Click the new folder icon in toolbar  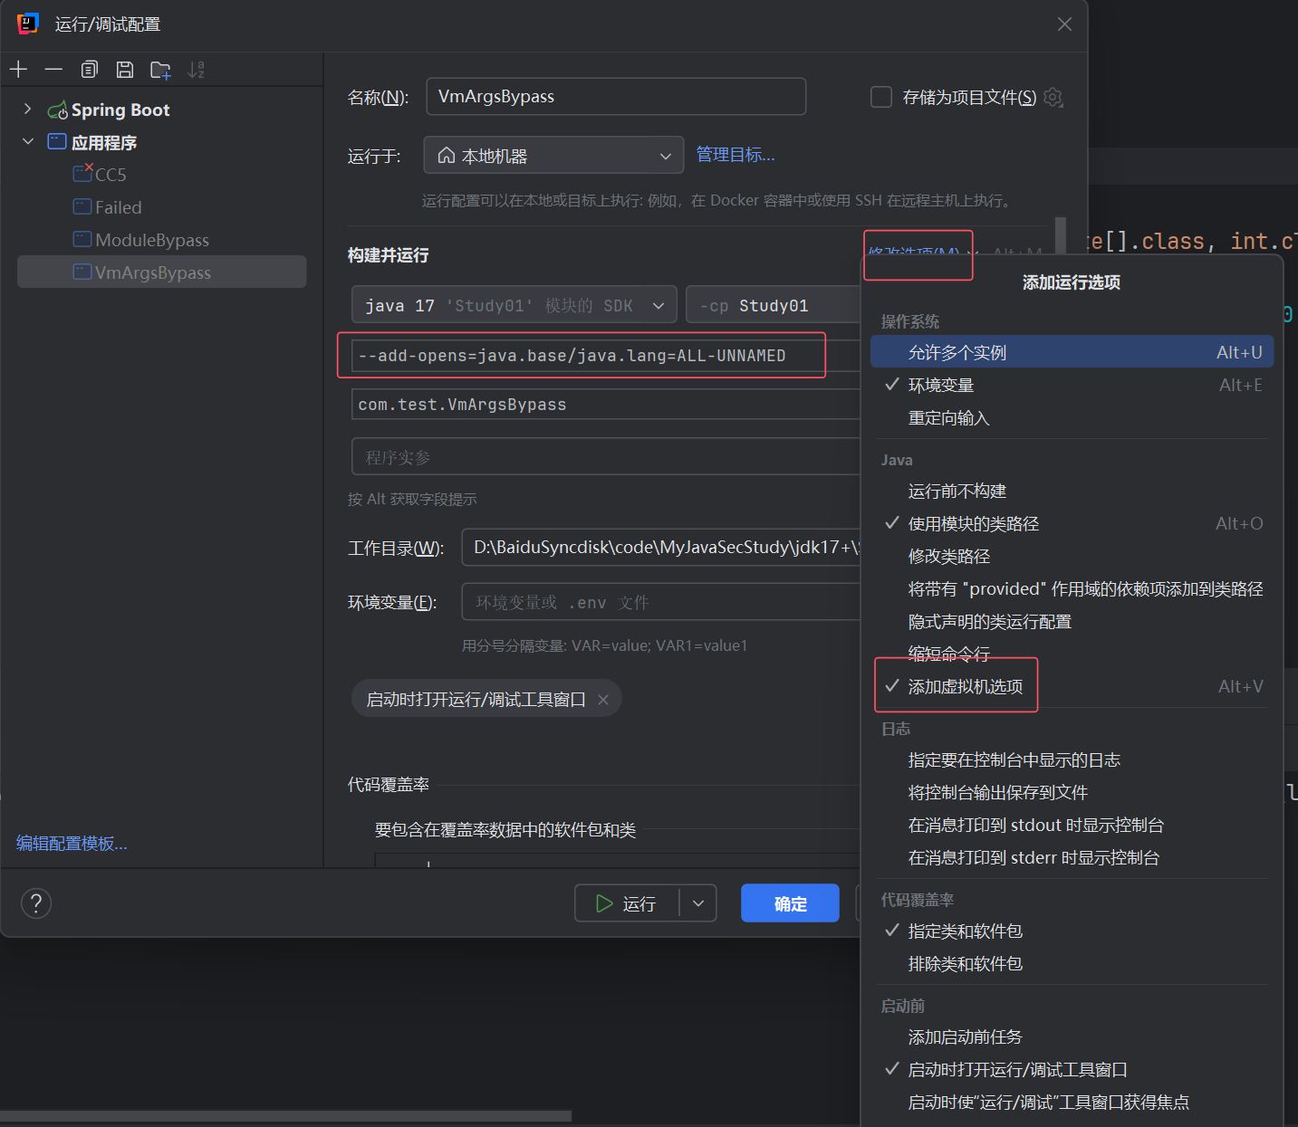point(160,70)
